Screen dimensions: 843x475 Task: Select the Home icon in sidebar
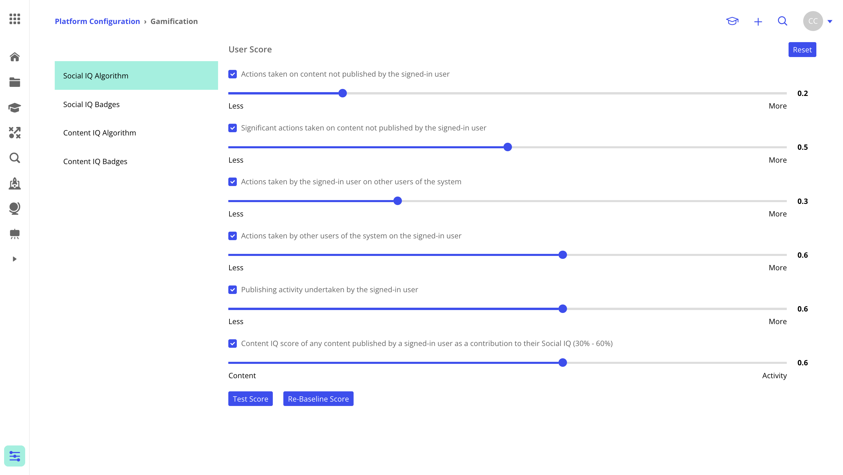pos(15,57)
